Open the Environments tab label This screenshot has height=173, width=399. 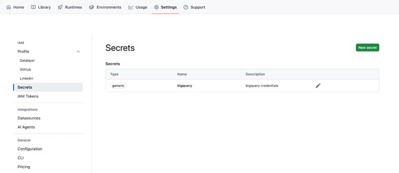coord(109,7)
